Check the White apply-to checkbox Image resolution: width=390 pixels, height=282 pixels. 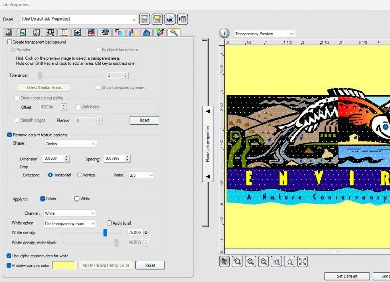(x=76, y=199)
